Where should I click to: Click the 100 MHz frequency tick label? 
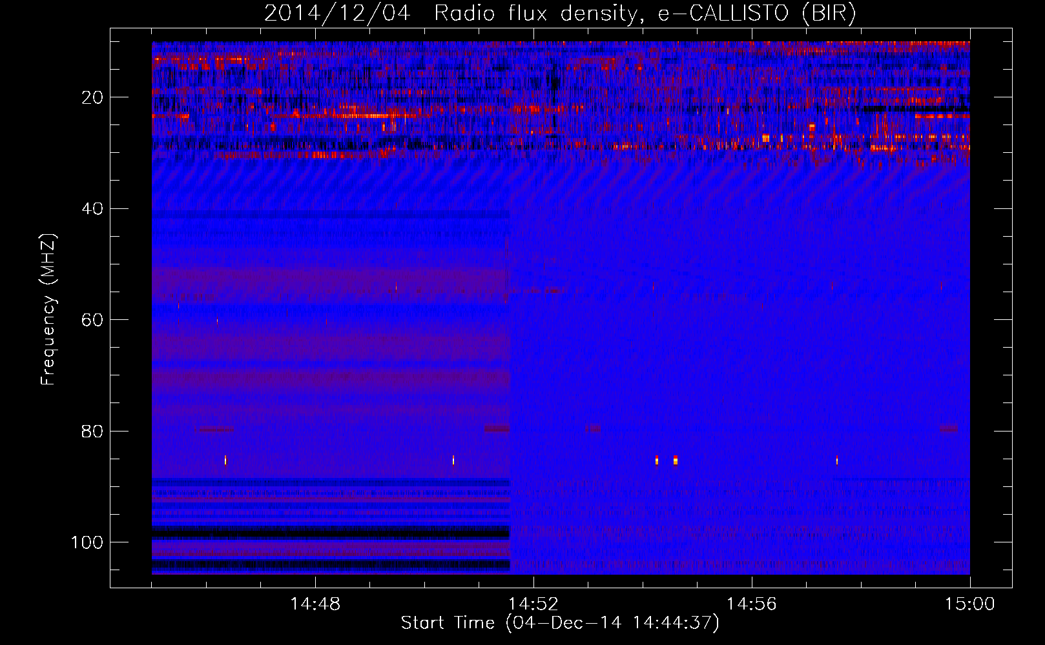(87, 542)
